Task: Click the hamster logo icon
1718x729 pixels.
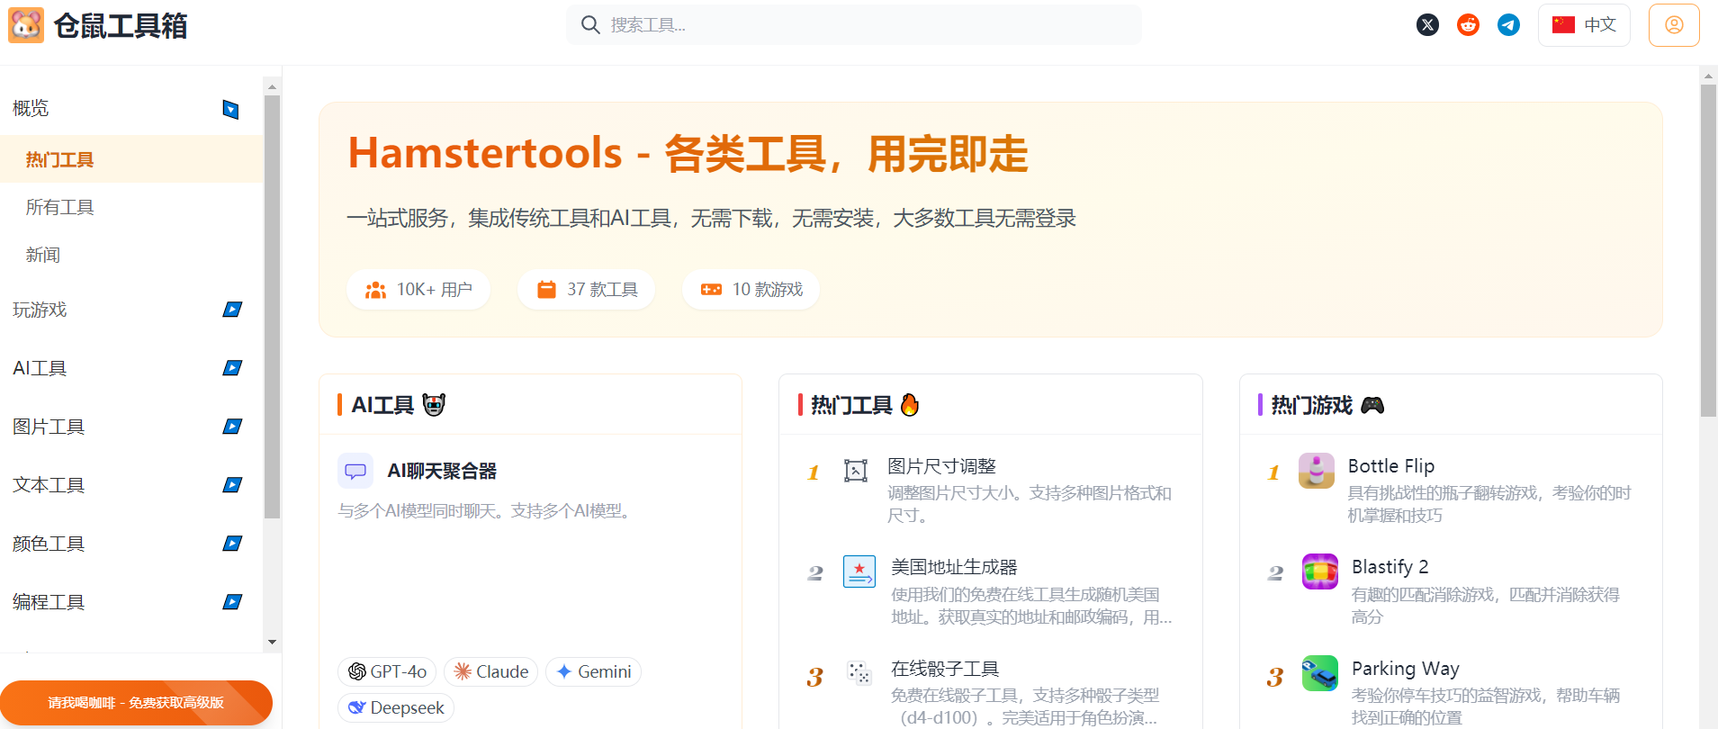Action: [x=26, y=26]
